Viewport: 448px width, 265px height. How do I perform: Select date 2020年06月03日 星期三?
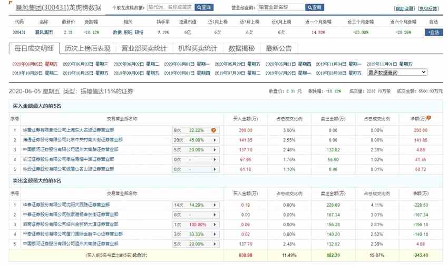86,64
